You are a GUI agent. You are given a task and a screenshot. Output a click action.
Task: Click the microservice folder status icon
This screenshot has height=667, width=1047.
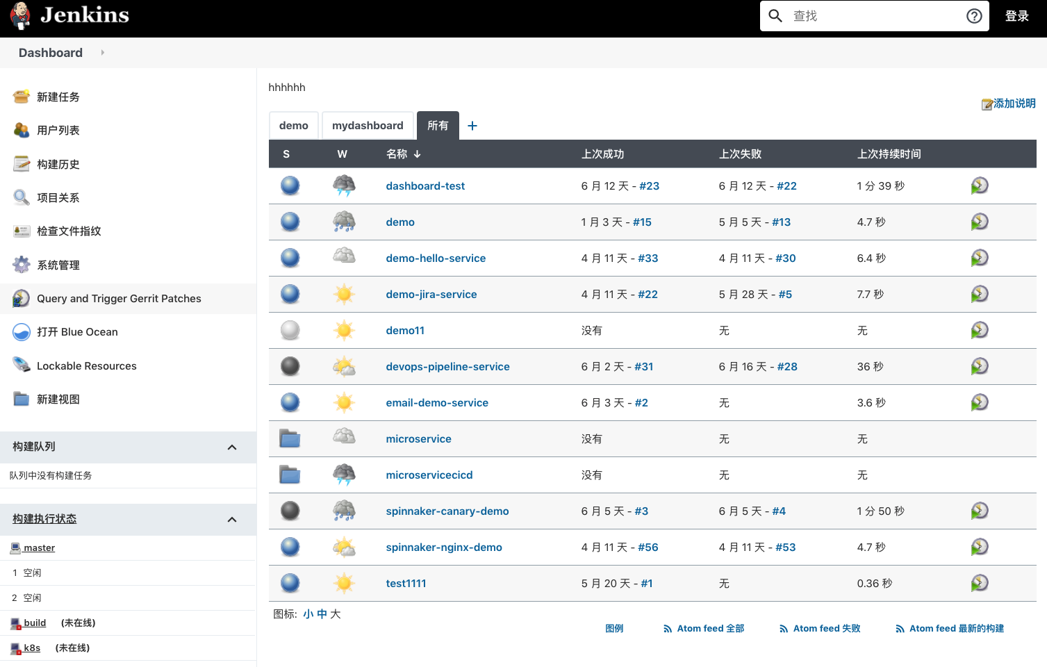290,438
